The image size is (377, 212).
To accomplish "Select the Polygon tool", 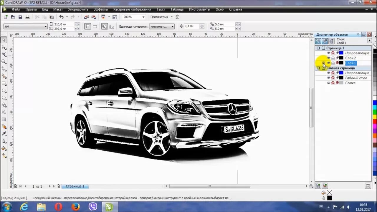I will point(4,98).
